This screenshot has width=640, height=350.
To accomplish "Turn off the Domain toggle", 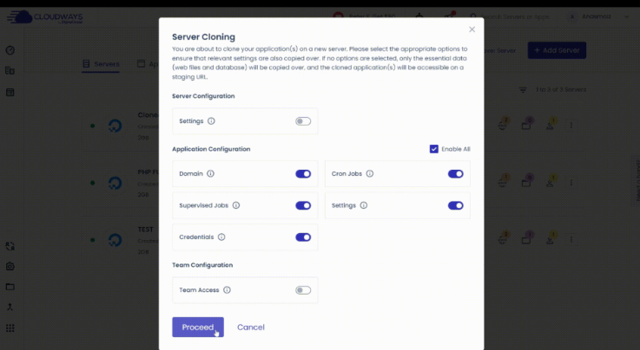I will pyautogui.click(x=303, y=174).
